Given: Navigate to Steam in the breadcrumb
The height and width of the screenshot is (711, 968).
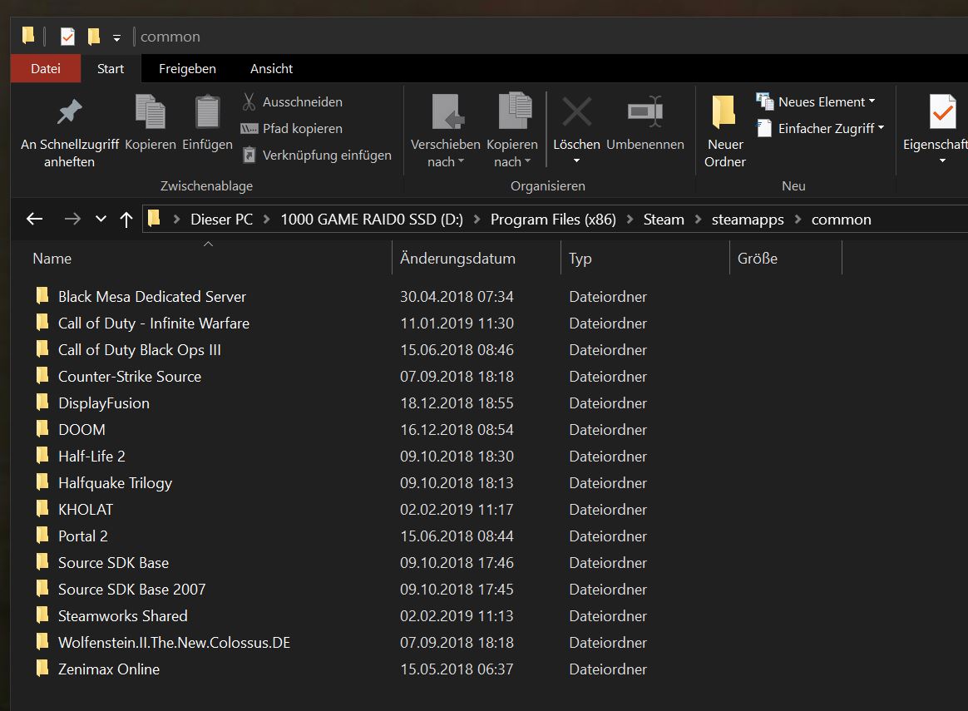Looking at the screenshot, I should 664,219.
